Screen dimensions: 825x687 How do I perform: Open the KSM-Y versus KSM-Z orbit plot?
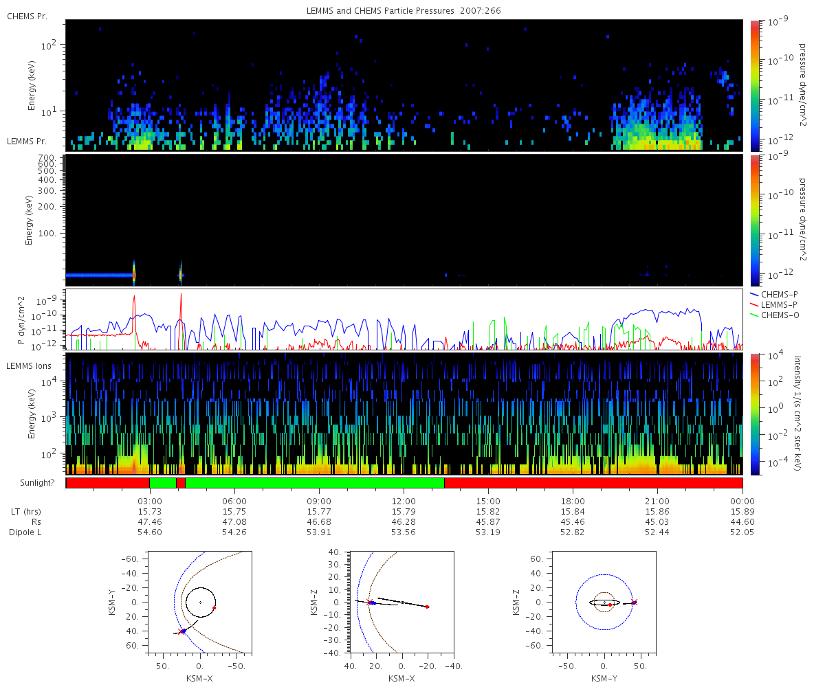pyautogui.click(x=604, y=601)
